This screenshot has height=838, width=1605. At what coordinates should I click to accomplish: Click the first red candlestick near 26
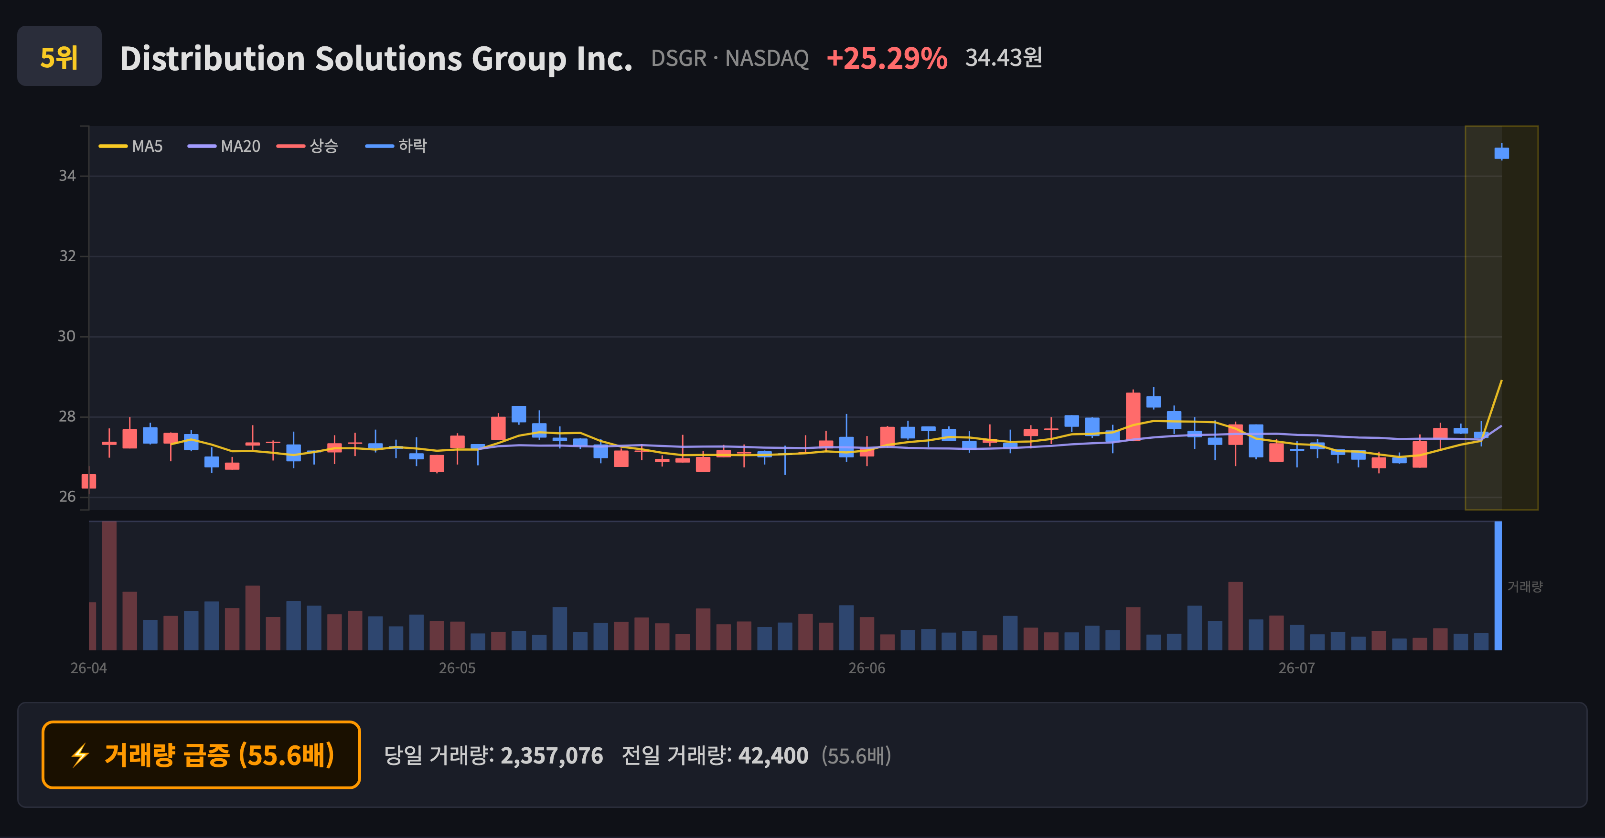89,481
